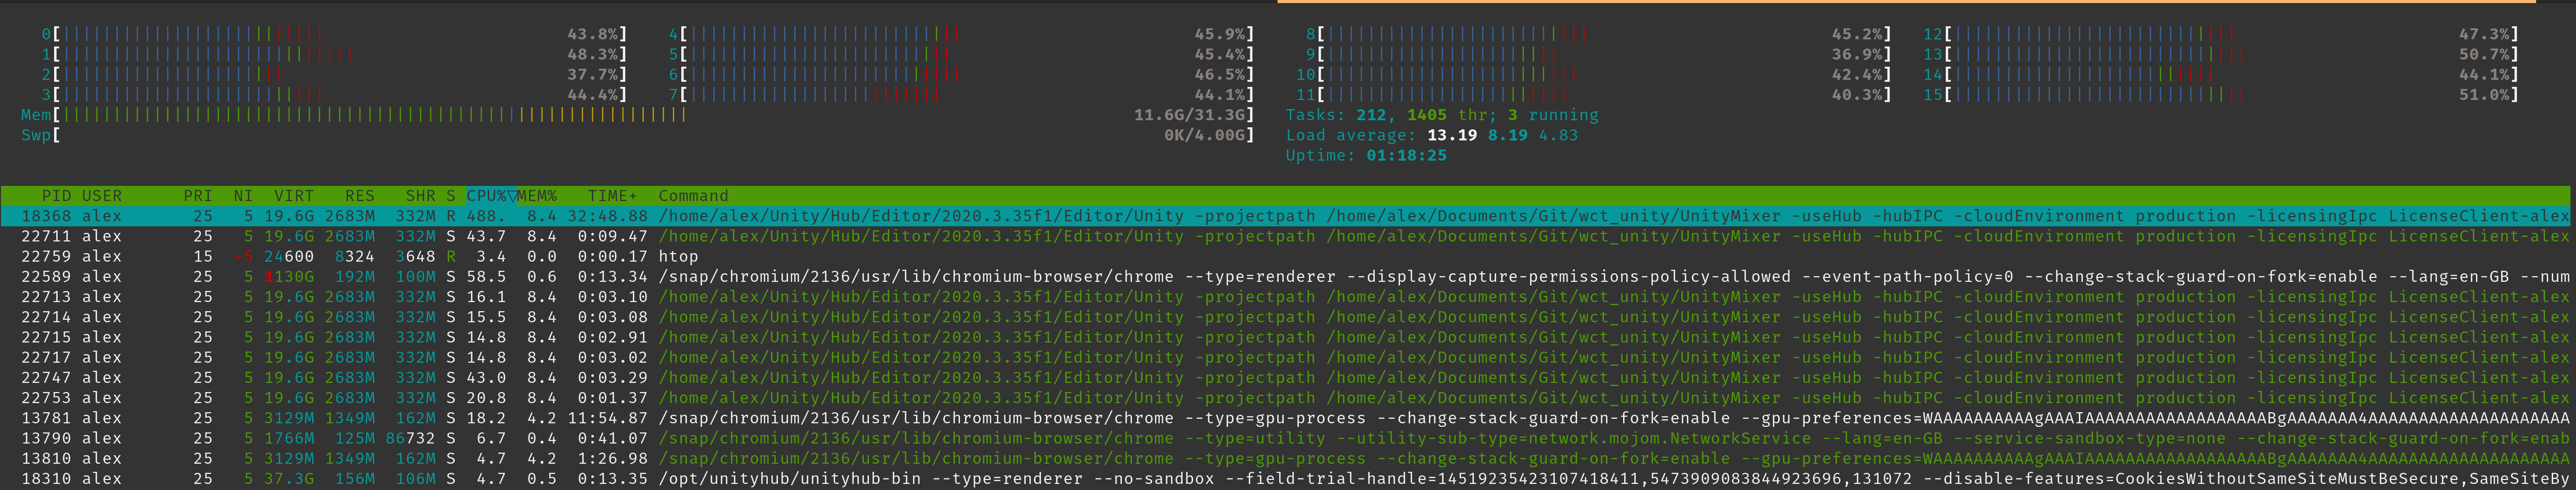Screen dimensions: 2576x490
Task: Select the chromium gpu-process row PID 13781
Action: coord(400,418)
